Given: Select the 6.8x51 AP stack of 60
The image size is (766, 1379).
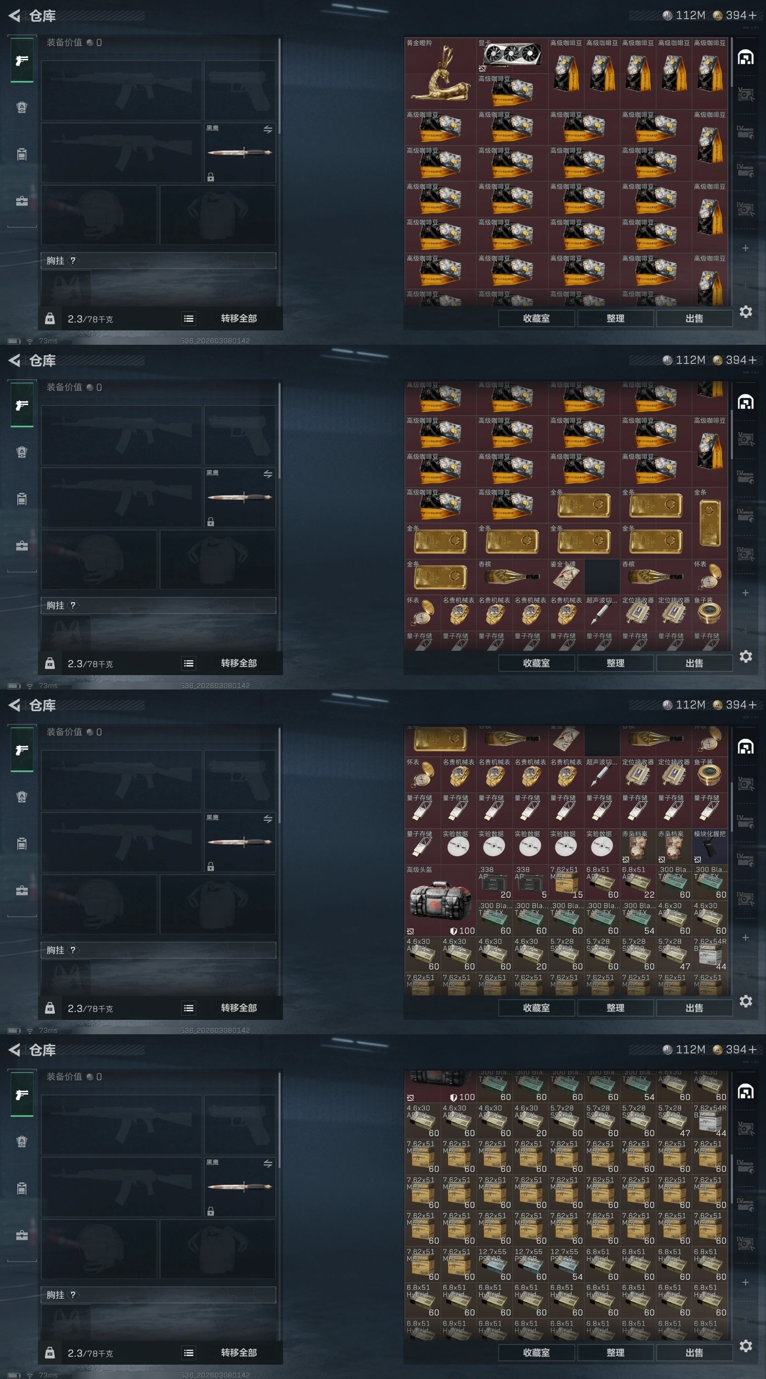Looking at the screenshot, I should (x=602, y=882).
